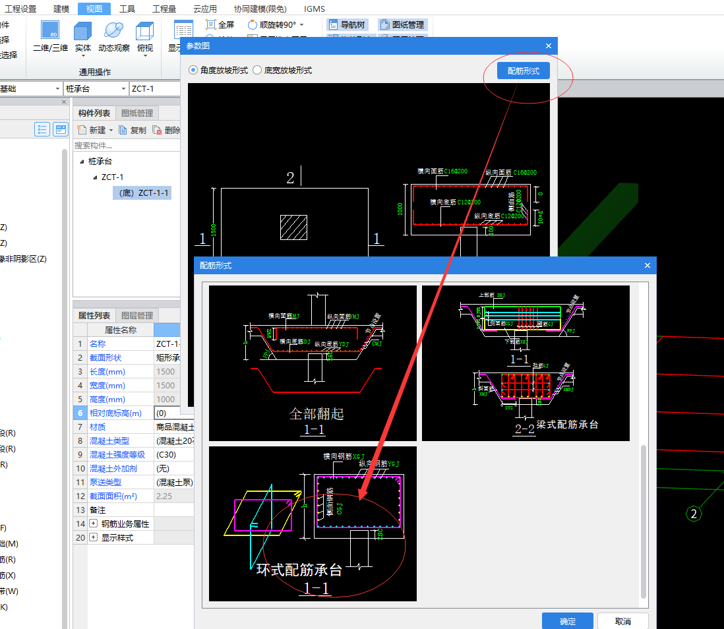This screenshot has height=629, width=724.
Task: Close the 配筋形式 dialog
Action: tap(648, 265)
